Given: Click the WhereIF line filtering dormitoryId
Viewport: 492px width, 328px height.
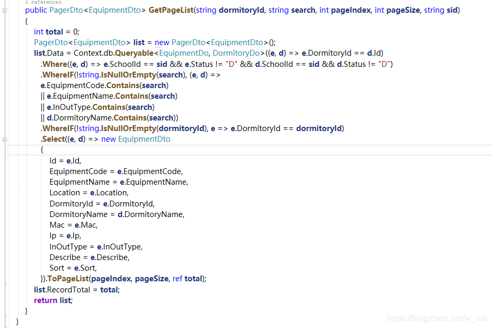Looking at the screenshot, I should pos(193,128).
